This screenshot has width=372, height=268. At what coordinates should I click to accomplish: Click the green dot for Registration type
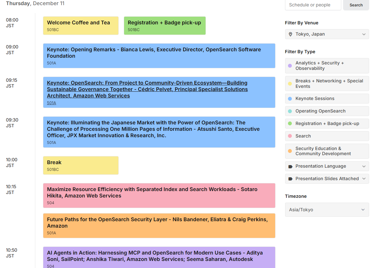click(290, 123)
